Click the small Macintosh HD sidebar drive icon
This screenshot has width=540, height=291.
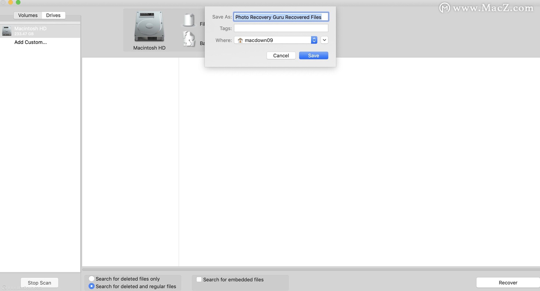click(7, 31)
